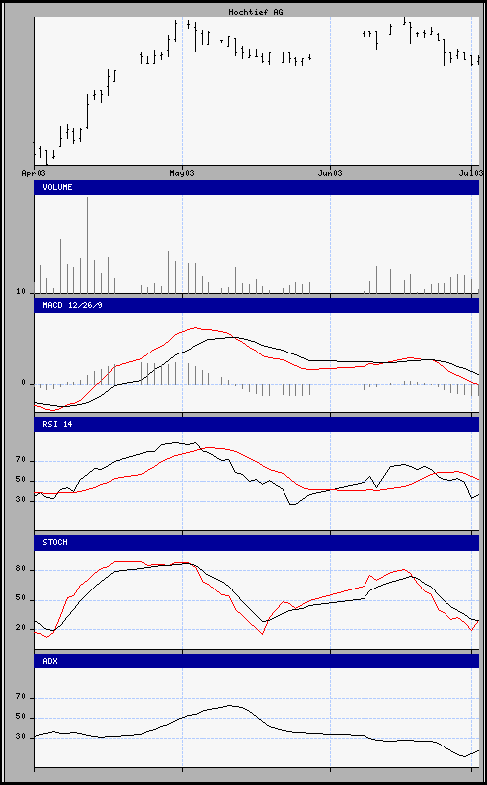The width and height of the screenshot is (487, 785).
Task: Click the Jul03 date label
Action: click(x=471, y=173)
